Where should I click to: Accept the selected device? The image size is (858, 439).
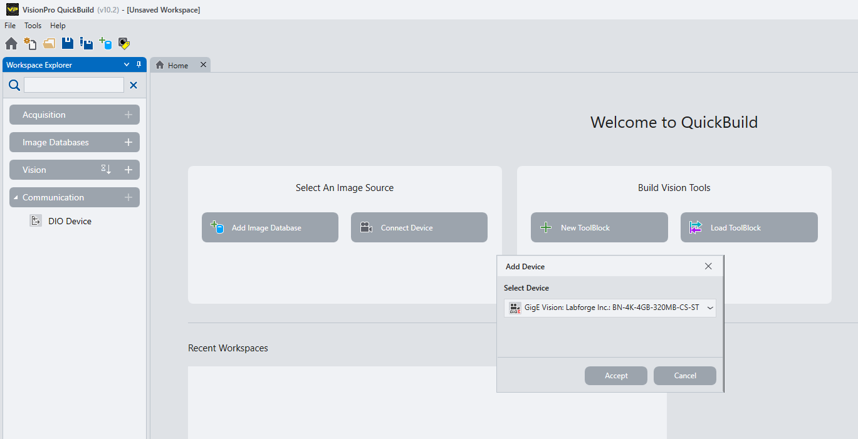[616, 376]
